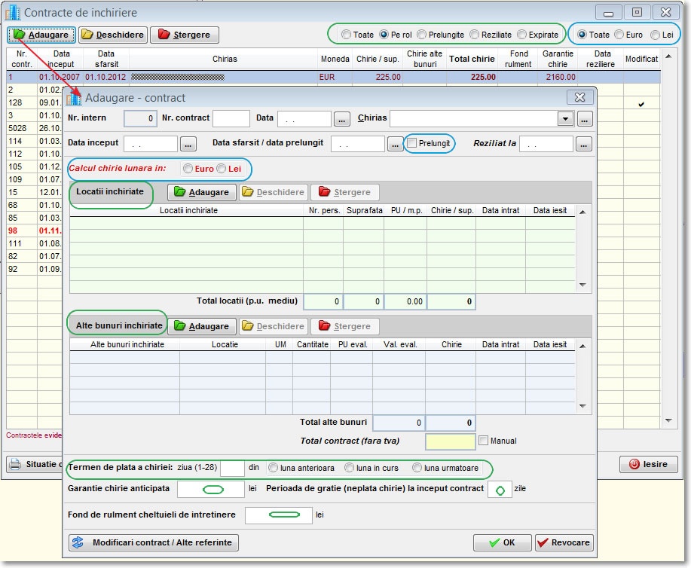Toggle the Manual checkbox
Image resolution: width=691 pixels, height=568 pixels.
click(x=484, y=440)
